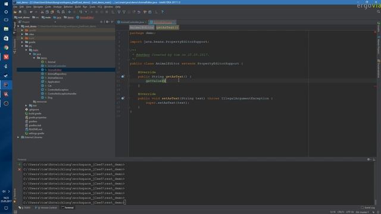381x214 pixels.
Task: Open the run configuration dropdown in toolbar
Action: 86,12
